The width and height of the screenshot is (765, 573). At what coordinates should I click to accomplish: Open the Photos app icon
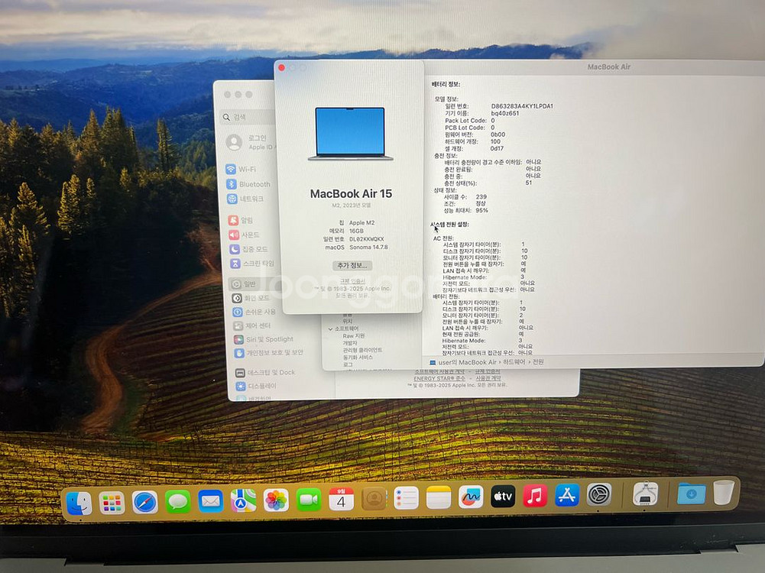coord(276,500)
